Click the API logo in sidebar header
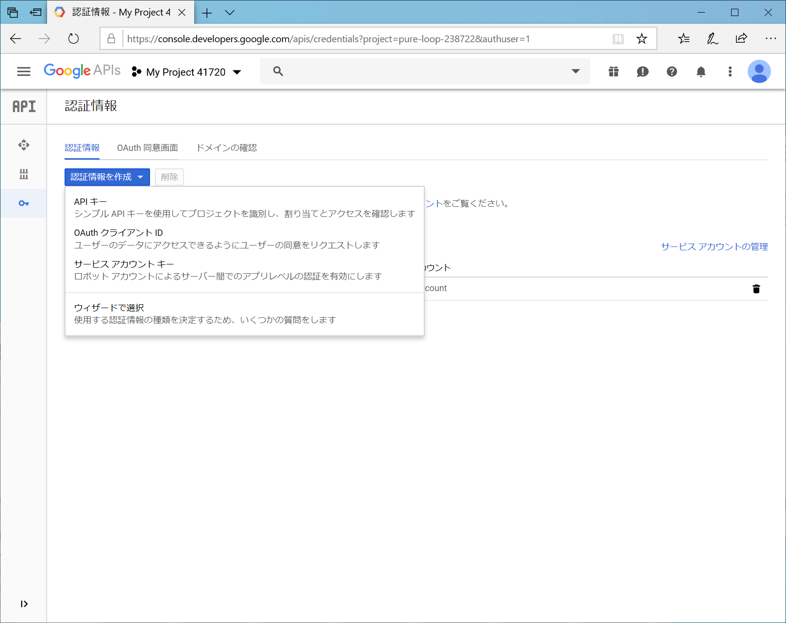This screenshot has height=623, width=786. pyautogui.click(x=24, y=106)
